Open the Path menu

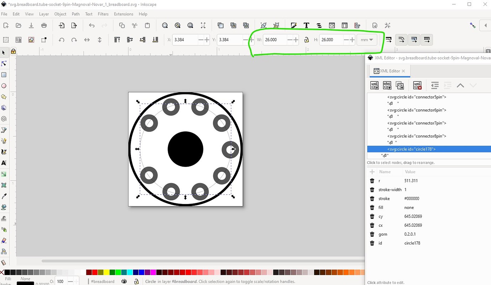click(76, 14)
